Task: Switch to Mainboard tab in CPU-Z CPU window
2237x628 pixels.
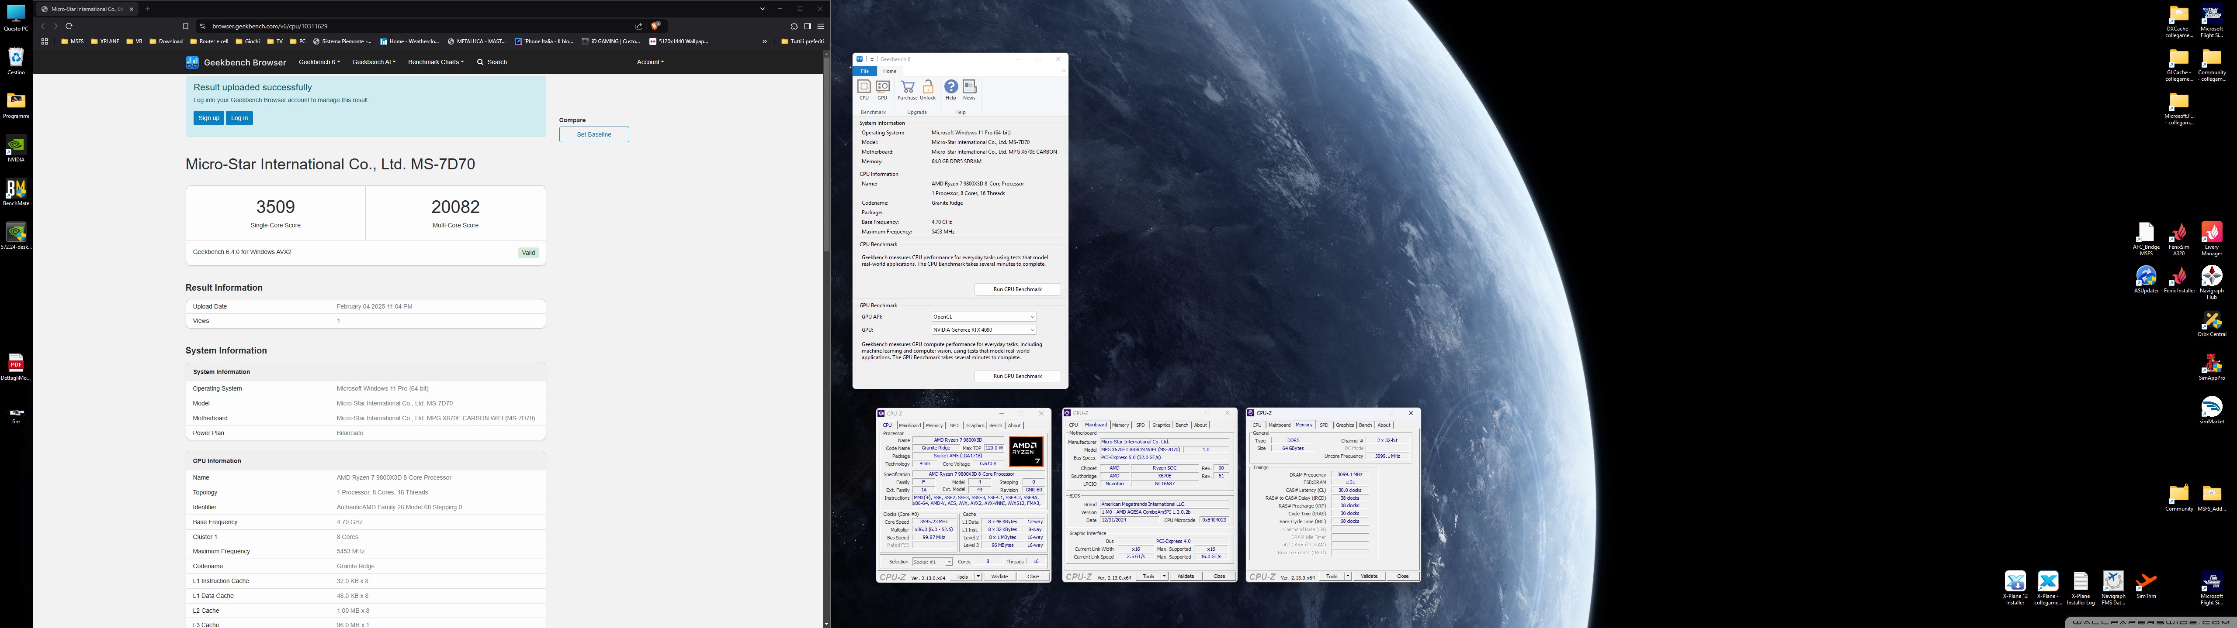Action: 909,426
